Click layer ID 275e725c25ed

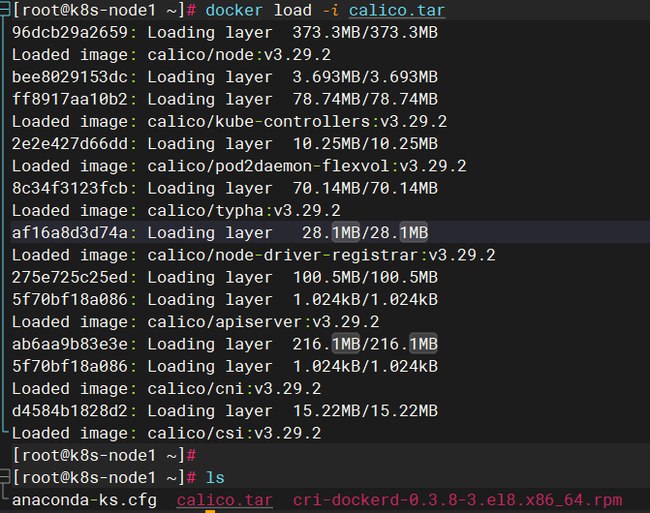pos(70,278)
